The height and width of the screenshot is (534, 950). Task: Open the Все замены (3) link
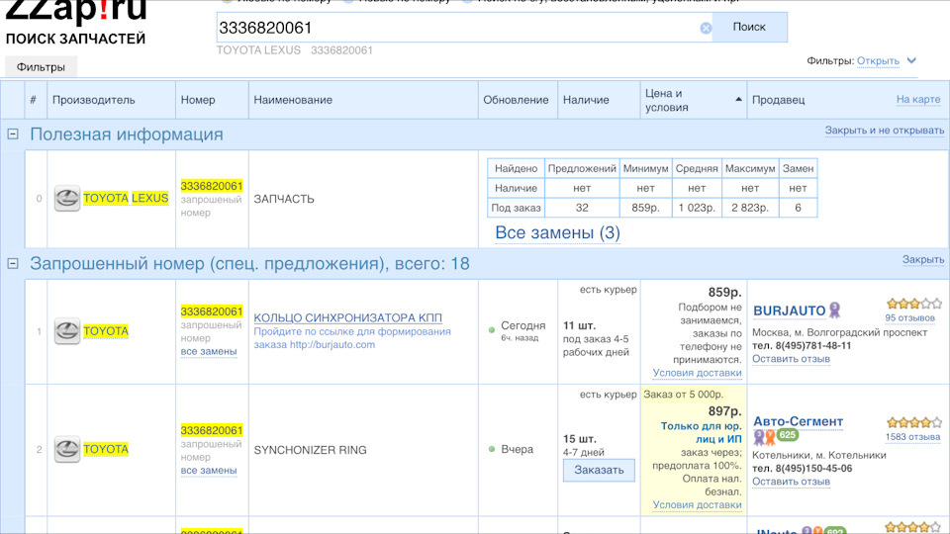pos(557,233)
